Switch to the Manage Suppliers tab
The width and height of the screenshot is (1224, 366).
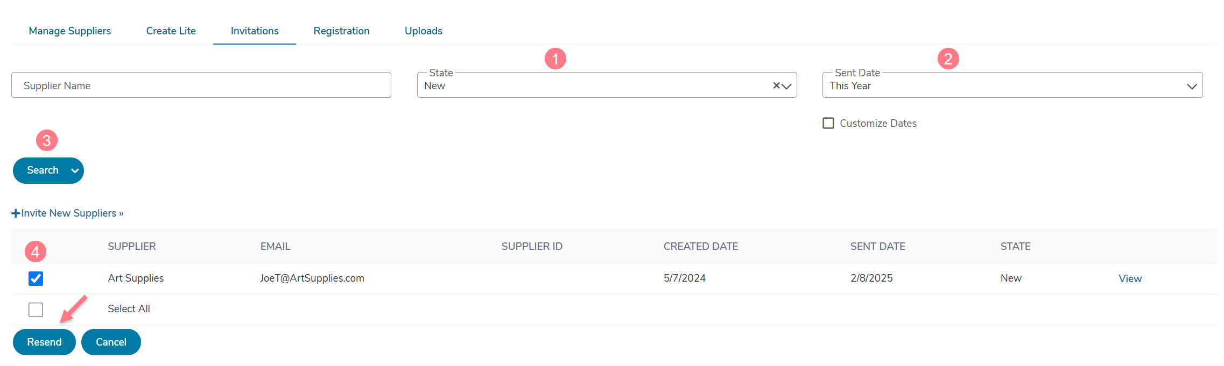point(70,31)
